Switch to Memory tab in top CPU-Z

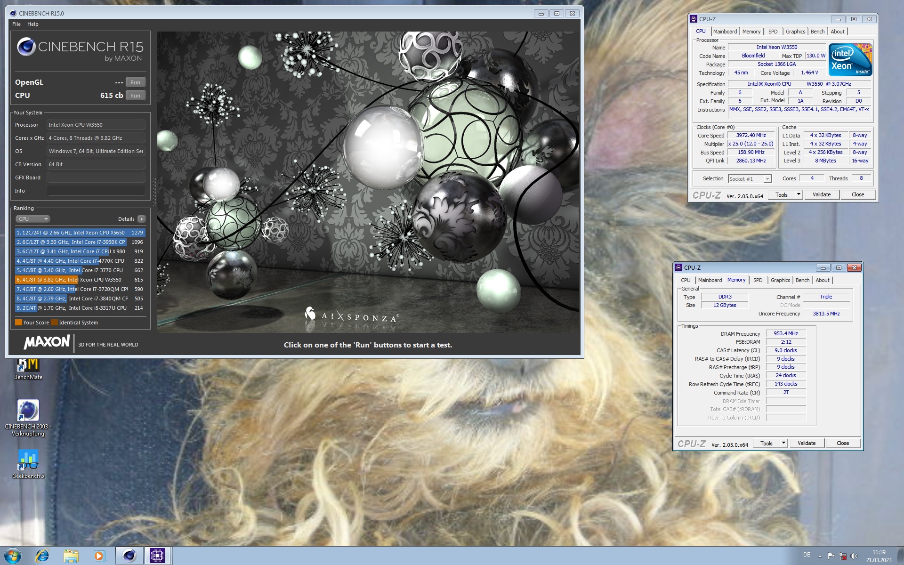pos(751,32)
